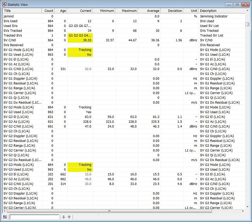The width and height of the screenshot is (252, 222).
Task: Click current value 328.0 for SV G2 Az
Action: click(87, 122)
